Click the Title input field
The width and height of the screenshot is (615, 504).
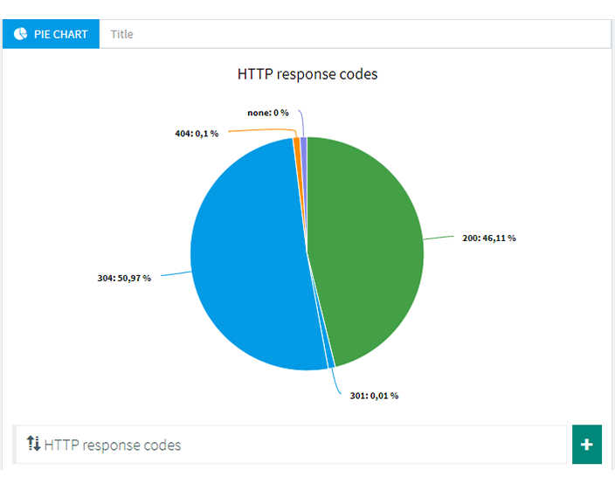355,34
